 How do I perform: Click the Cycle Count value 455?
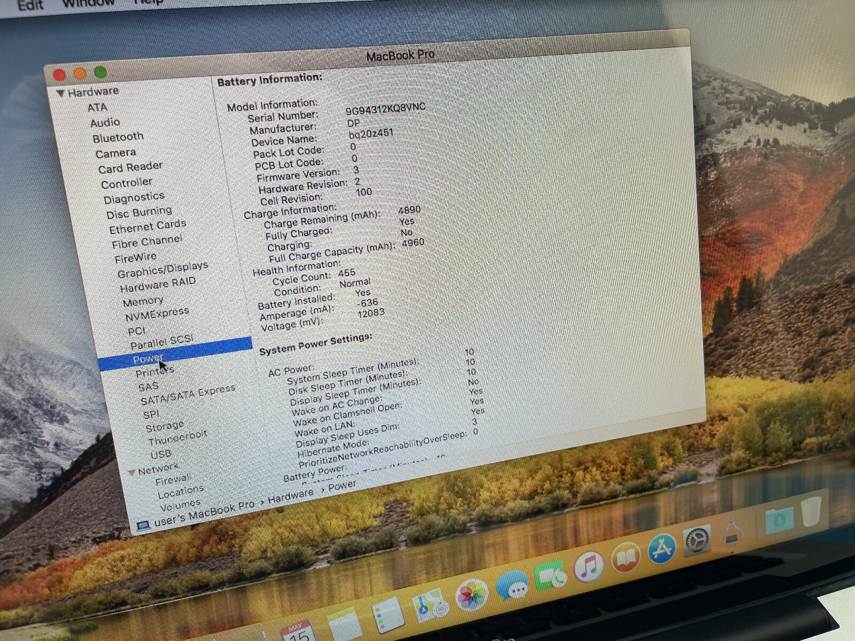pyautogui.click(x=346, y=273)
